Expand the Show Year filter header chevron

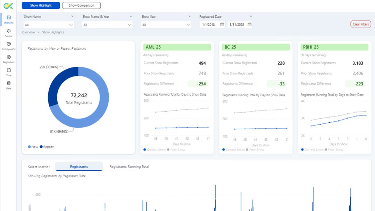tap(190, 16)
